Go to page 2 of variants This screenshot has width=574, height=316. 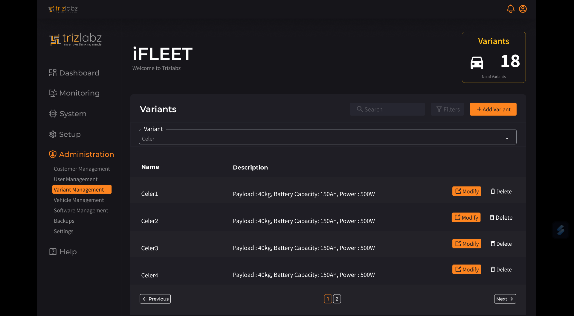pyautogui.click(x=337, y=299)
